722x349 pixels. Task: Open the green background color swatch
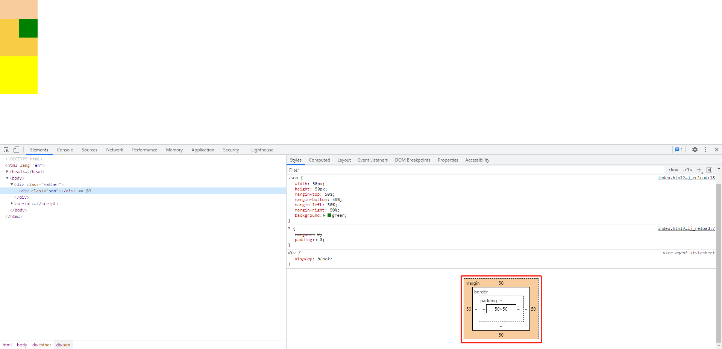(329, 215)
